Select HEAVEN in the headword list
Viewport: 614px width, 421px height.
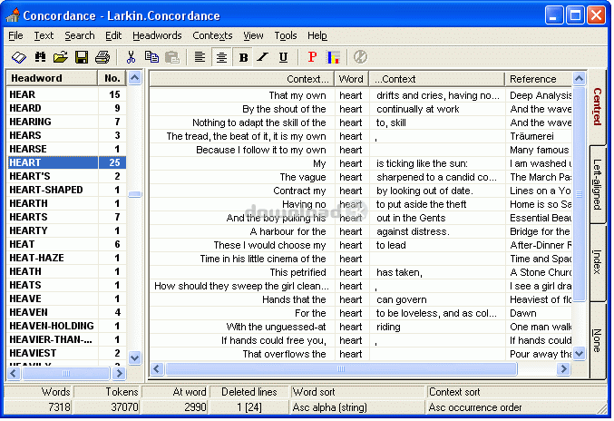28,312
